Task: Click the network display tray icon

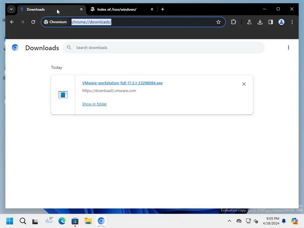Action: 248,221
